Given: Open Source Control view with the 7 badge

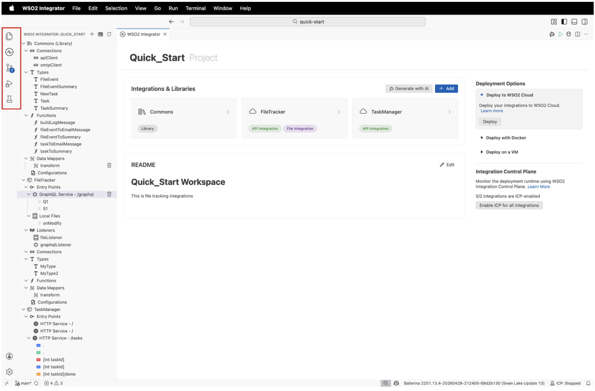Looking at the screenshot, I should tap(10, 68).
